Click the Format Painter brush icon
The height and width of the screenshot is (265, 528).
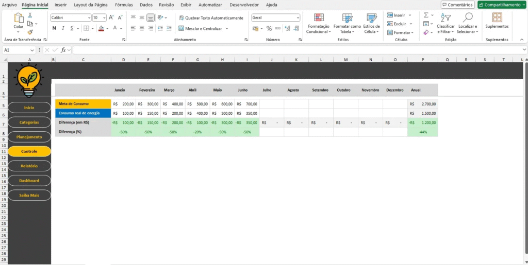click(x=30, y=32)
